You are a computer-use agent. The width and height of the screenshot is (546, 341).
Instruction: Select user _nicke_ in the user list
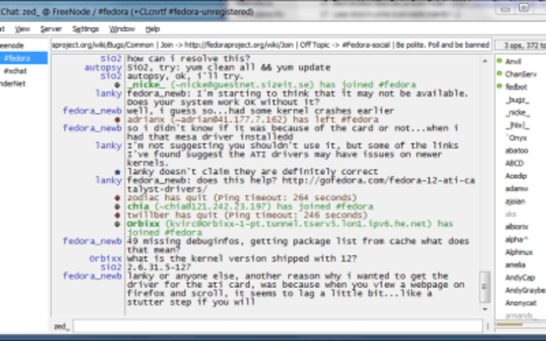click(x=518, y=113)
